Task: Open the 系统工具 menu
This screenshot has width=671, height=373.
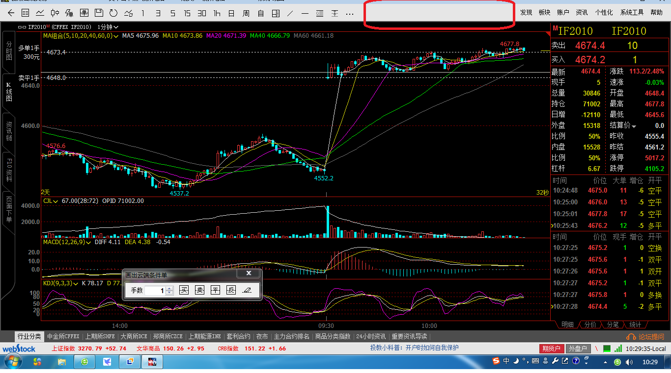Action: (x=632, y=12)
